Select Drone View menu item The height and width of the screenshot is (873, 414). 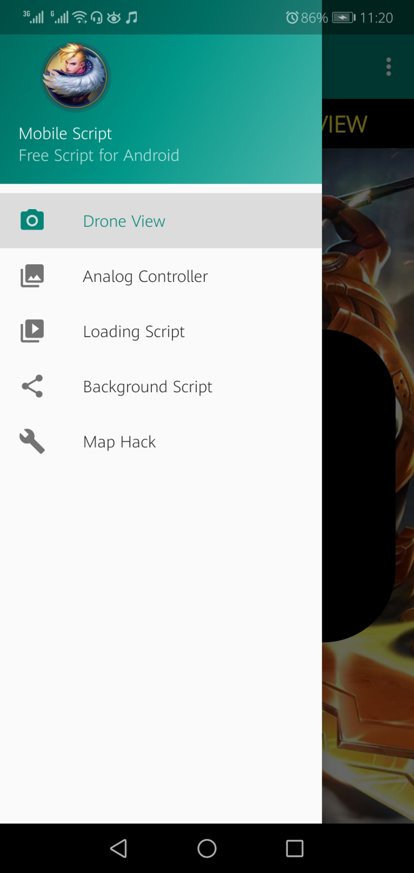pyautogui.click(x=161, y=221)
